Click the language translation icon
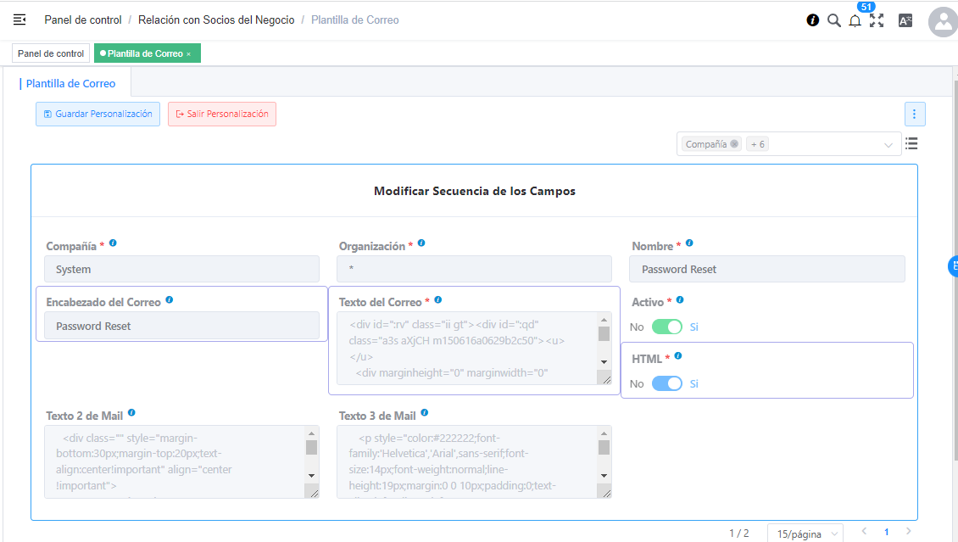The width and height of the screenshot is (958, 542). (x=905, y=20)
